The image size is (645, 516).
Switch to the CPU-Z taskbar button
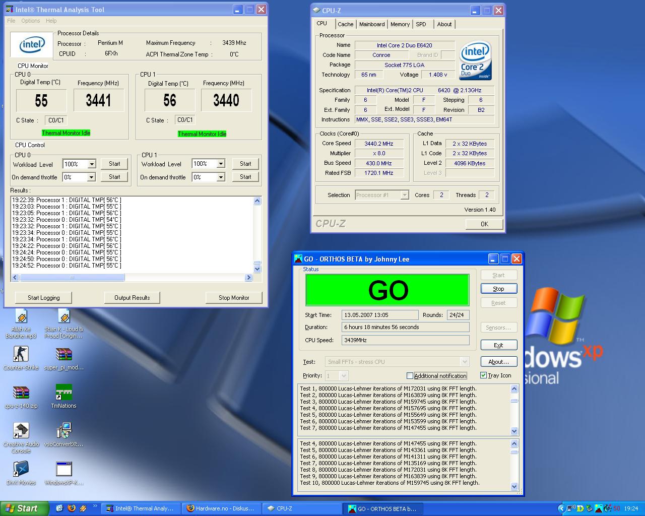[302, 508]
